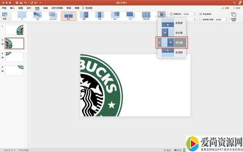The width and height of the screenshot is (243, 152).
Task: Select 自左侧 from-left in effect options
Action: [172, 33]
